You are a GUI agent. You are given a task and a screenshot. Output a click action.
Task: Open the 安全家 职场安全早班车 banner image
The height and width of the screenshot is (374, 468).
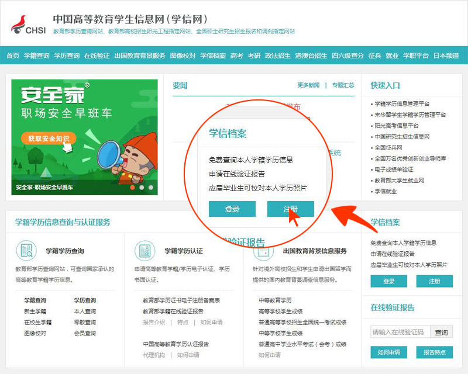pyautogui.click(x=84, y=137)
